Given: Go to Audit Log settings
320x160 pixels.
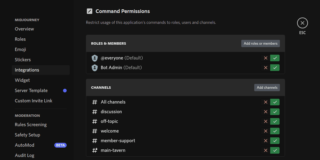Looking at the screenshot, I should point(24,155).
